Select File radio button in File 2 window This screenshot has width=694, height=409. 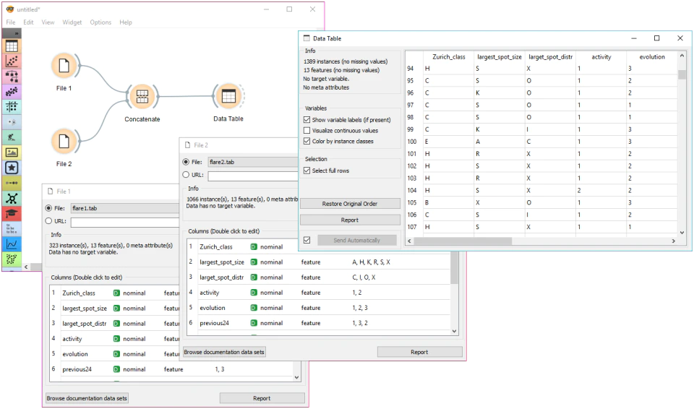tap(186, 162)
